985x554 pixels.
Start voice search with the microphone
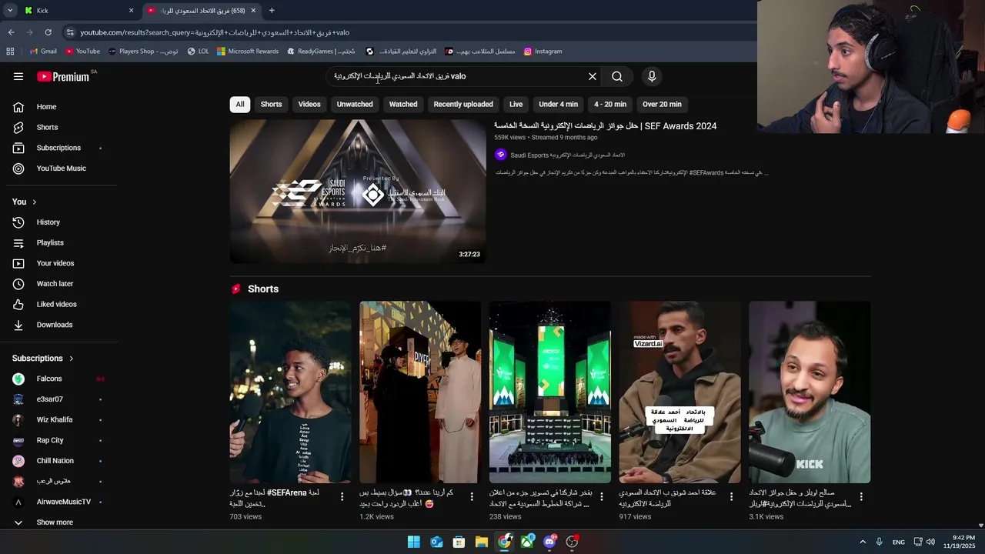pyautogui.click(x=652, y=76)
